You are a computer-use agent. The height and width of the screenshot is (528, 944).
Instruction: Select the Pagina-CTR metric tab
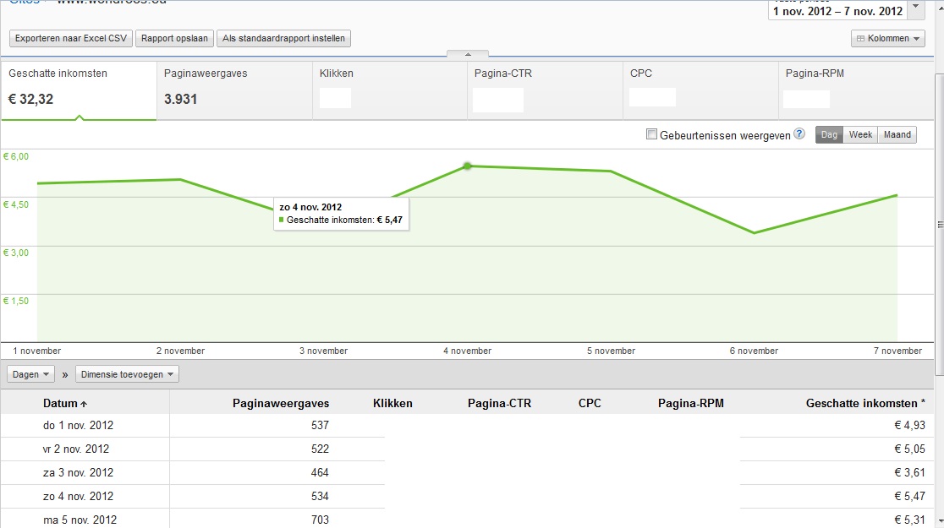tap(545, 90)
